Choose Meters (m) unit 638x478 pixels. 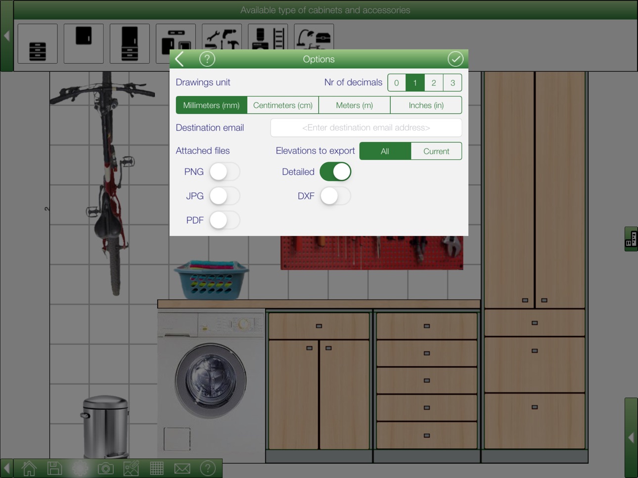(x=355, y=105)
